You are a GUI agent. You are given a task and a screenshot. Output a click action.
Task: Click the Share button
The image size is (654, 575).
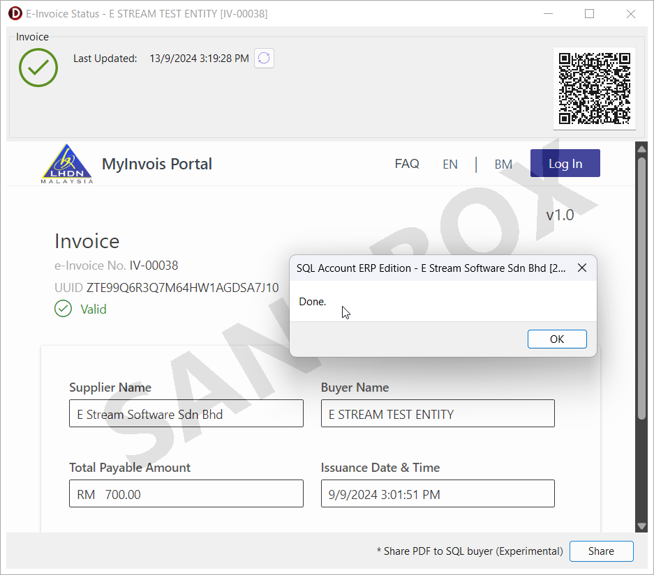pyautogui.click(x=601, y=551)
